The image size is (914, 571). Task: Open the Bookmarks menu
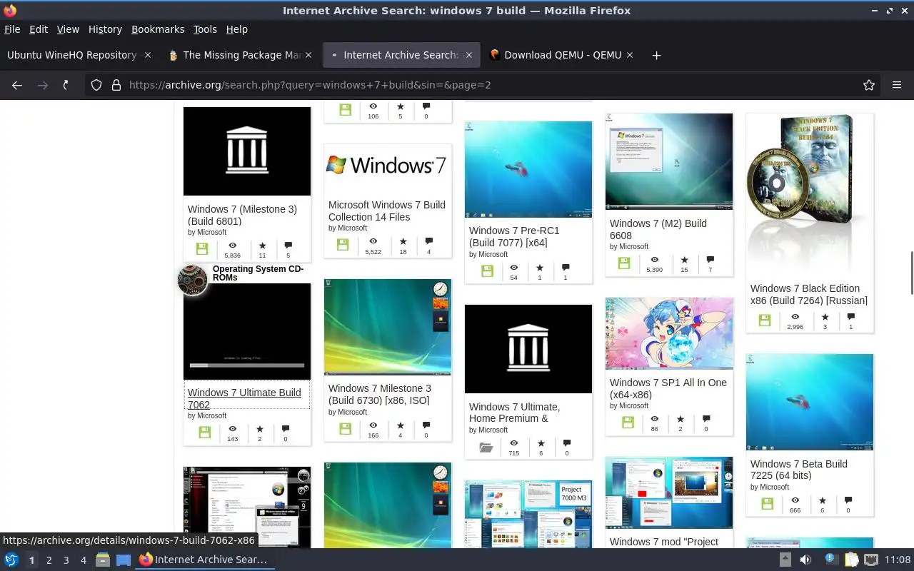(158, 29)
